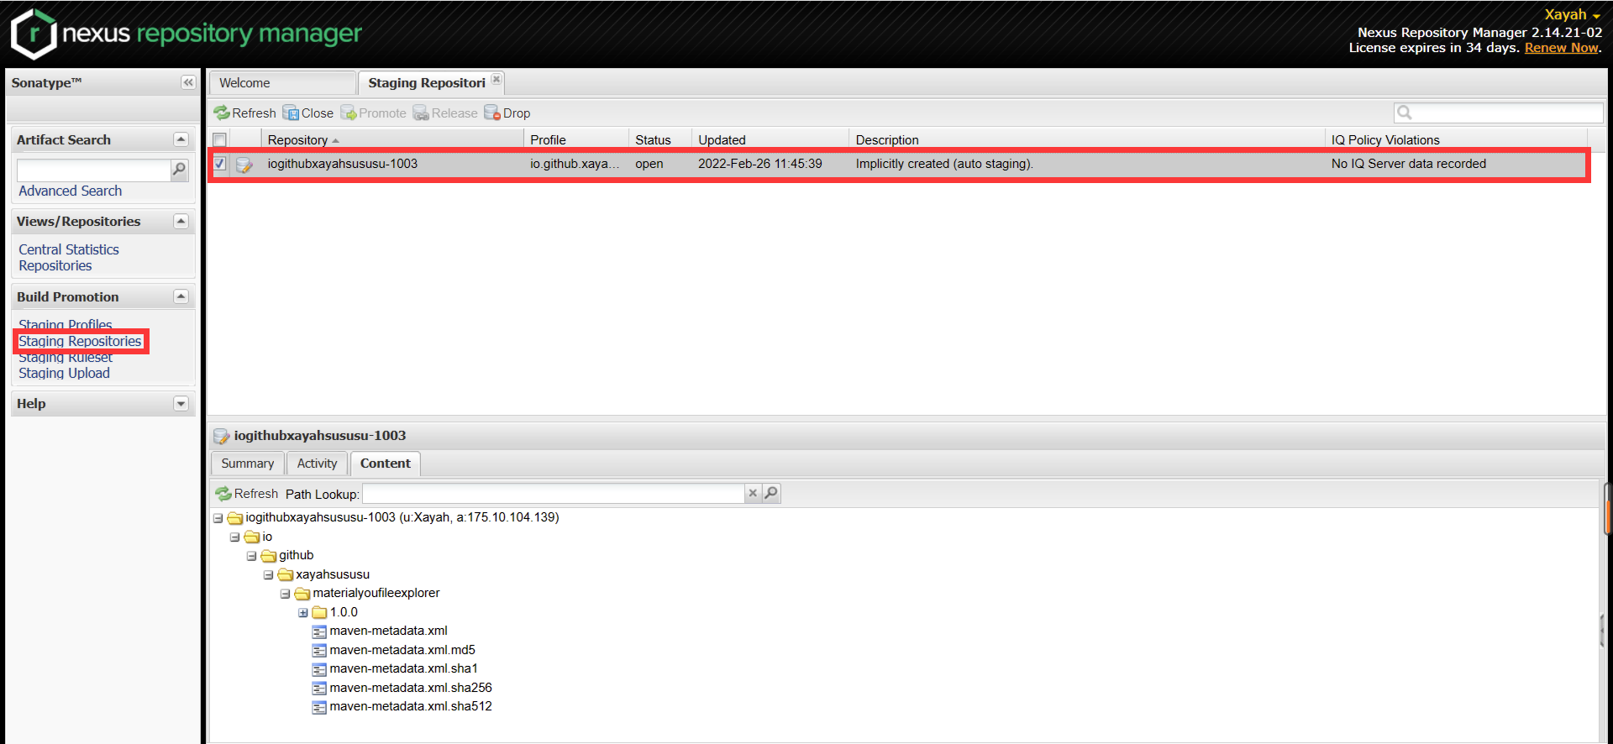Image resolution: width=1613 pixels, height=744 pixels.
Task: Clear the Path Lookup field with X icon
Action: click(753, 493)
